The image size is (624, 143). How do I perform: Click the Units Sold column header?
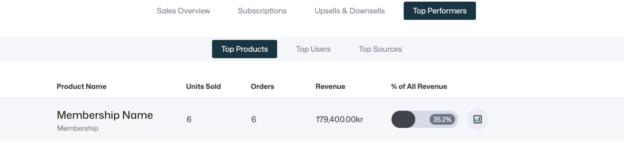[x=203, y=87]
